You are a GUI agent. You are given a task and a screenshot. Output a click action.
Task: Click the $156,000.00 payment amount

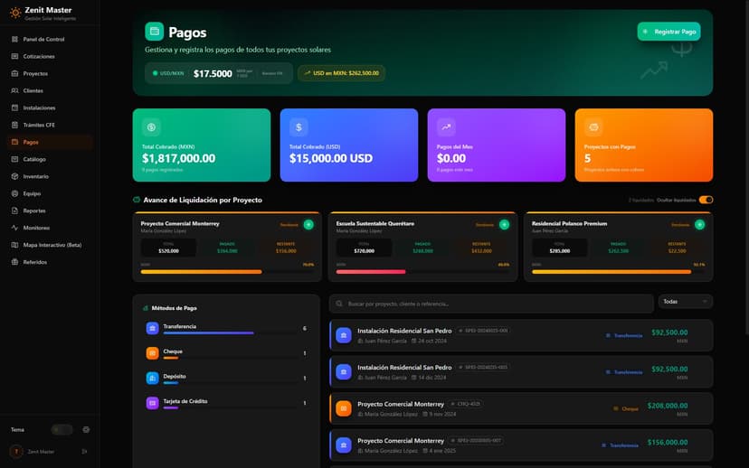(668, 442)
